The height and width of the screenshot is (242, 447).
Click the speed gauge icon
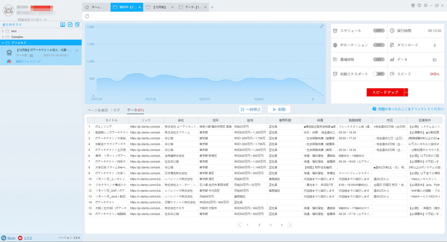click(392, 74)
